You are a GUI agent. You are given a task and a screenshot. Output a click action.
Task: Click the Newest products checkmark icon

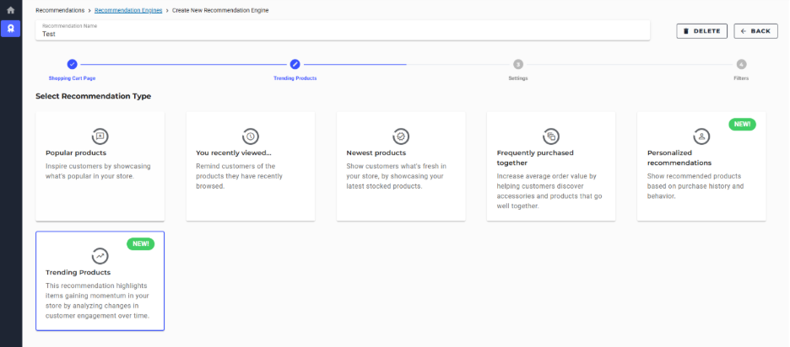pos(401,136)
